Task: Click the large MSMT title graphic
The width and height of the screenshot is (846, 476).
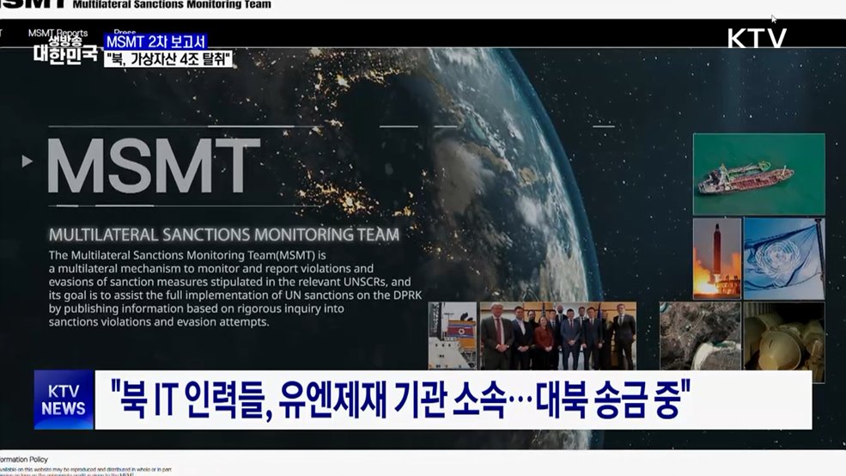Action: pyautogui.click(x=154, y=166)
